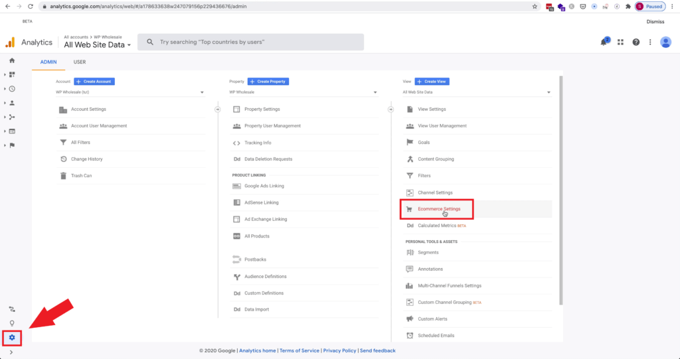Viewport: 680px width, 359px height.
Task: Open the user account avatar
Action: click(665, 42)
